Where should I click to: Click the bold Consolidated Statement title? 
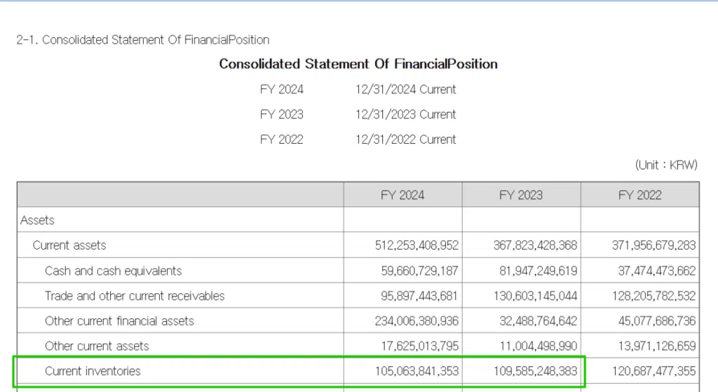(358, 64)
